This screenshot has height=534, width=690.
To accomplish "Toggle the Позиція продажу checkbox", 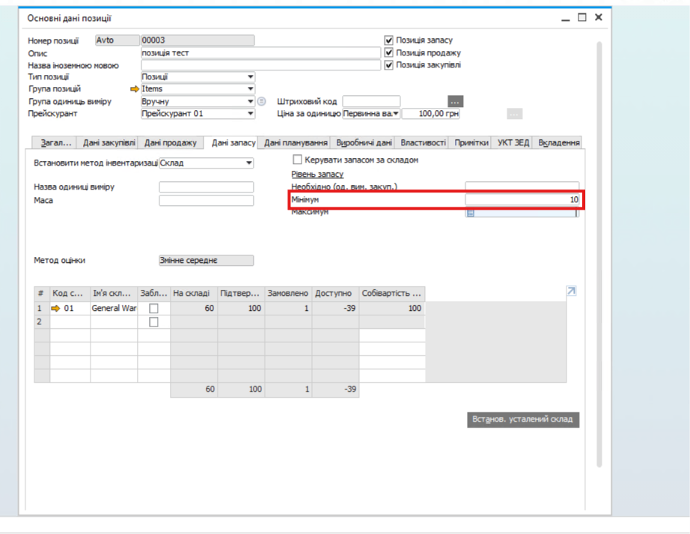I will coord(388,53).
